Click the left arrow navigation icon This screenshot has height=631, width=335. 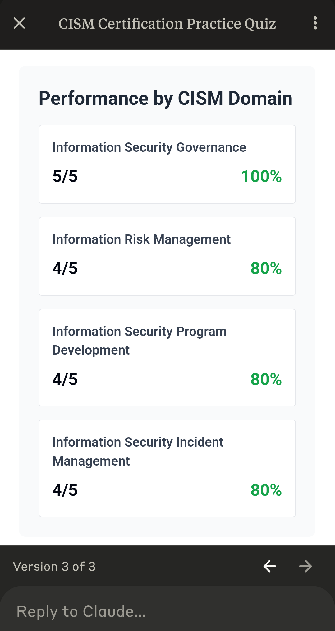click(270, 566)
